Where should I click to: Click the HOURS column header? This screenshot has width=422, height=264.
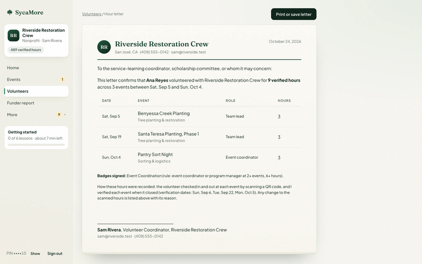[x=284, y=101]
